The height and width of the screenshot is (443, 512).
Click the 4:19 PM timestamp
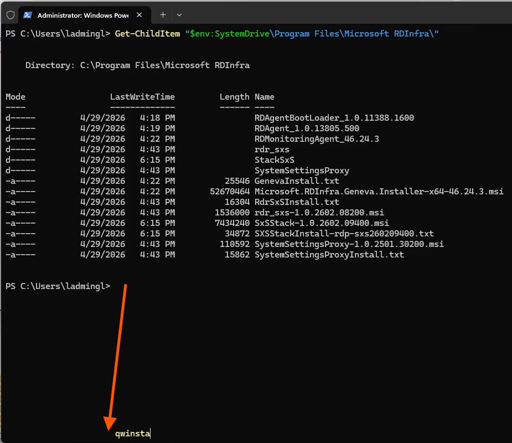157,128
